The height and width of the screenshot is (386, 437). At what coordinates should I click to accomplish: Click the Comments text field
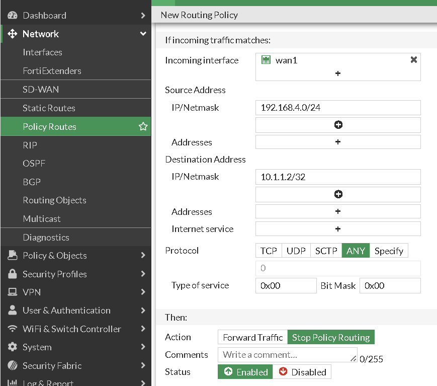coord(287,355)
